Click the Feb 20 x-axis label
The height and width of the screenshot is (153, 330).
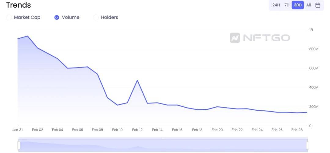coord(217,130)
